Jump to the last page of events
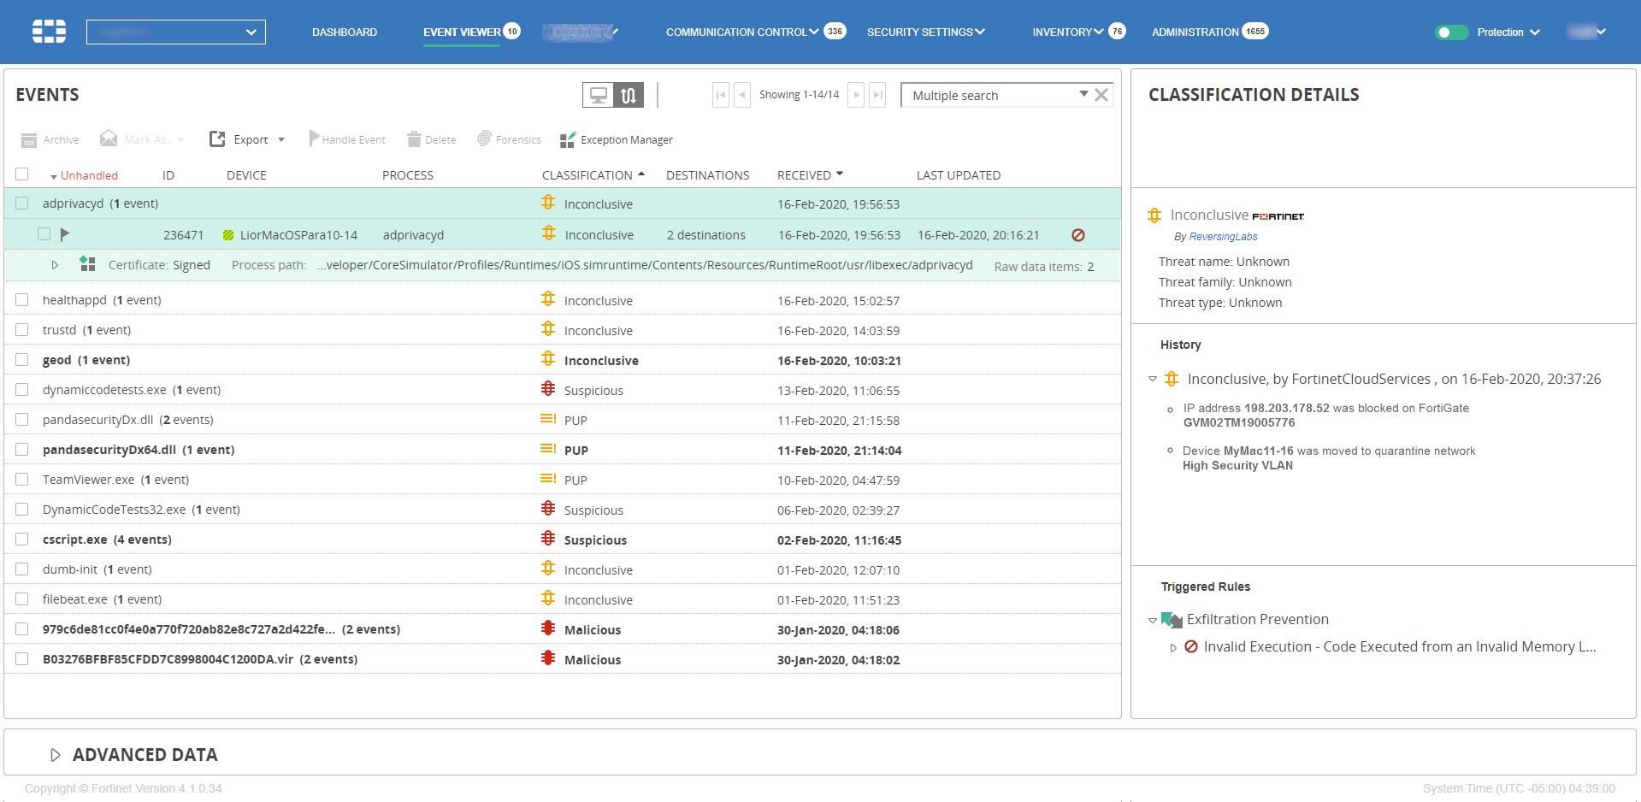The width and height of the screenshot is (1641, 802). [877, 95]
